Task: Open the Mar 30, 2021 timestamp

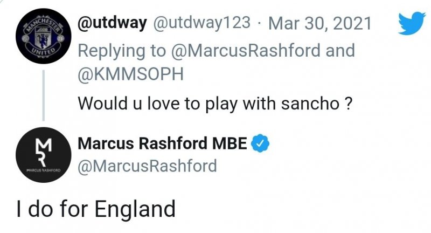Action: point(322,23)
